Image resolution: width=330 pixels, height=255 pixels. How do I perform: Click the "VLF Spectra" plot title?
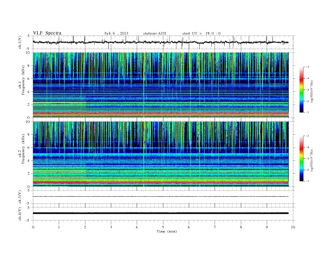click(47, 33)
